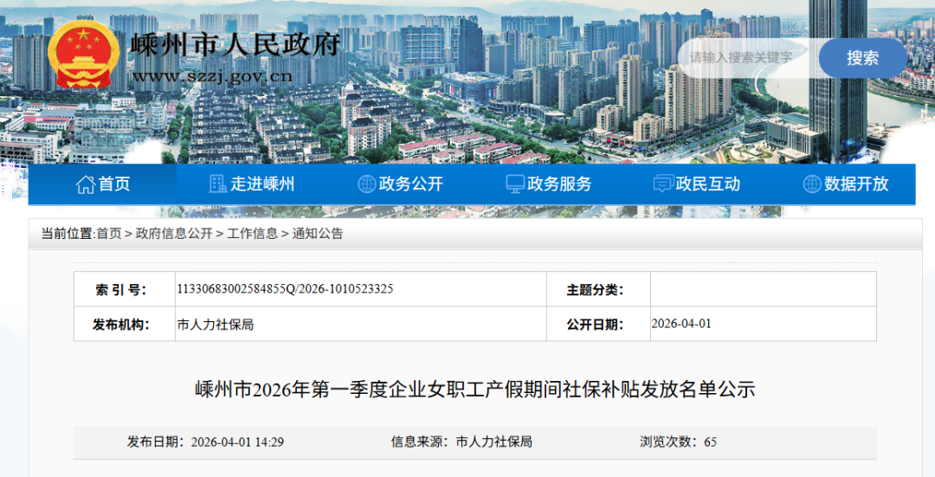The width and height of the screenshot is (935, 477).
Task: Click the chat bubble icon beside 政民互动
Action: (663, 184)
